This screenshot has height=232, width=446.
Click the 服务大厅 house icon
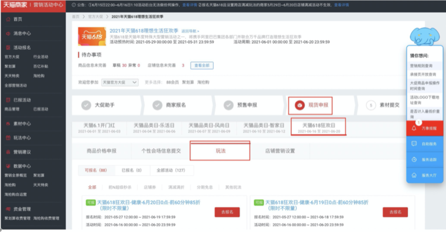pyautogui.click(x=414, y=175)
